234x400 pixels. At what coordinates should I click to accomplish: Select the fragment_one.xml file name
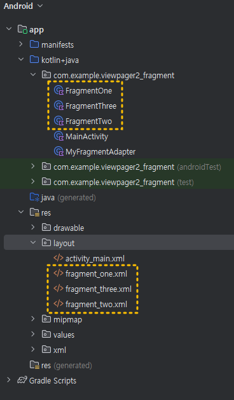(96, 274)
